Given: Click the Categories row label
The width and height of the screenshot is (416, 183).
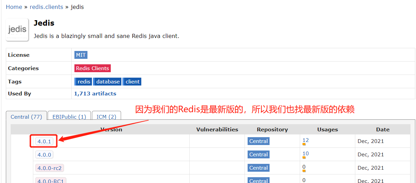Looking at the screenshot, I should 23,68.
